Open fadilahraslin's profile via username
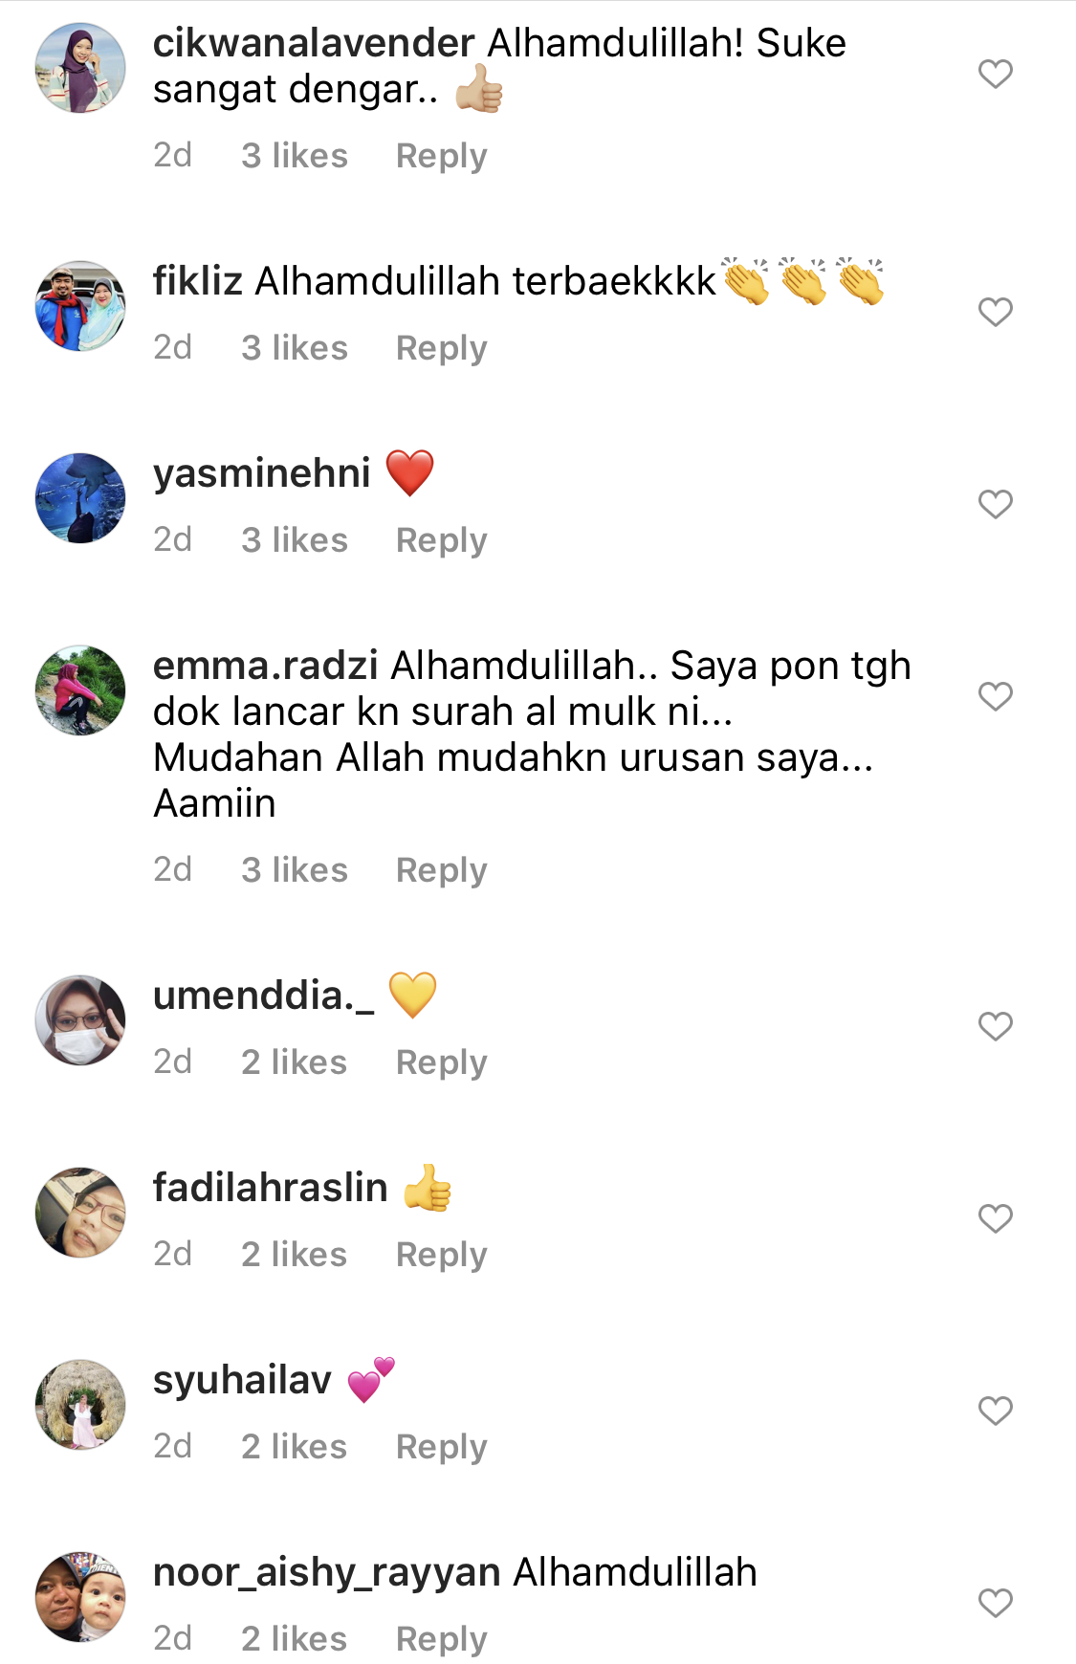Image resolution: width=1076 pixels, height=1664 pixels. (271, 1188)
